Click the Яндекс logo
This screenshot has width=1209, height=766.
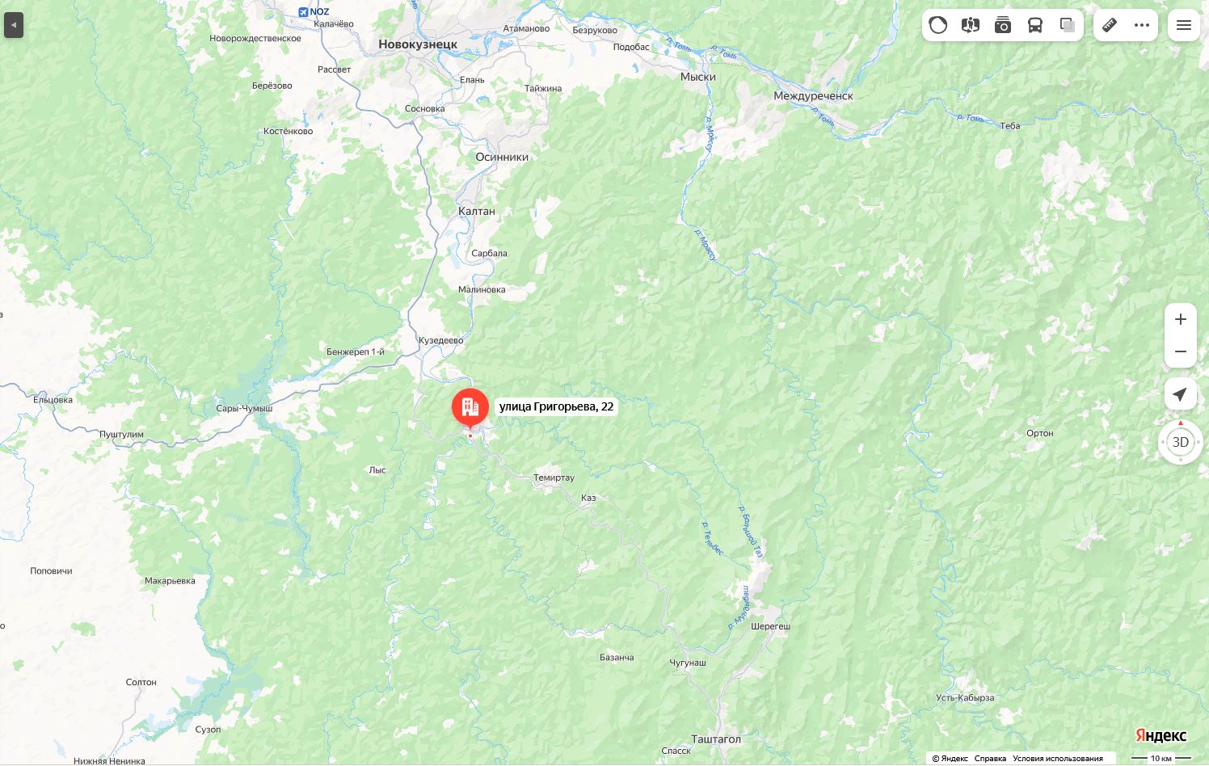[x=1161, y=734]
